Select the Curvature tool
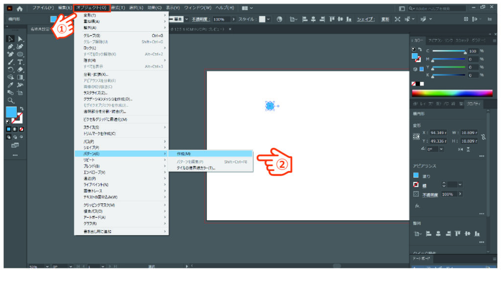Image resolution: width=501 pixels, height=285 pixels. 20,46
